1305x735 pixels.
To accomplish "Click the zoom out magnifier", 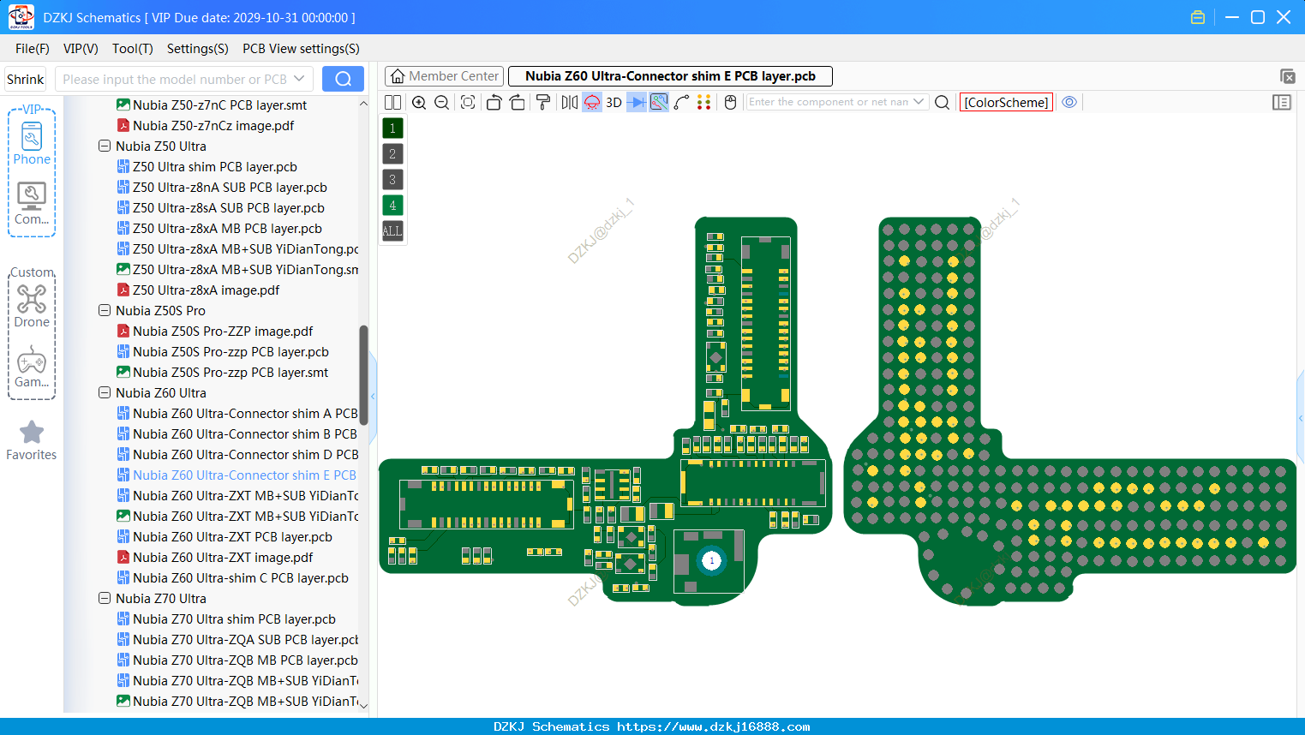I will pos(442,102).
